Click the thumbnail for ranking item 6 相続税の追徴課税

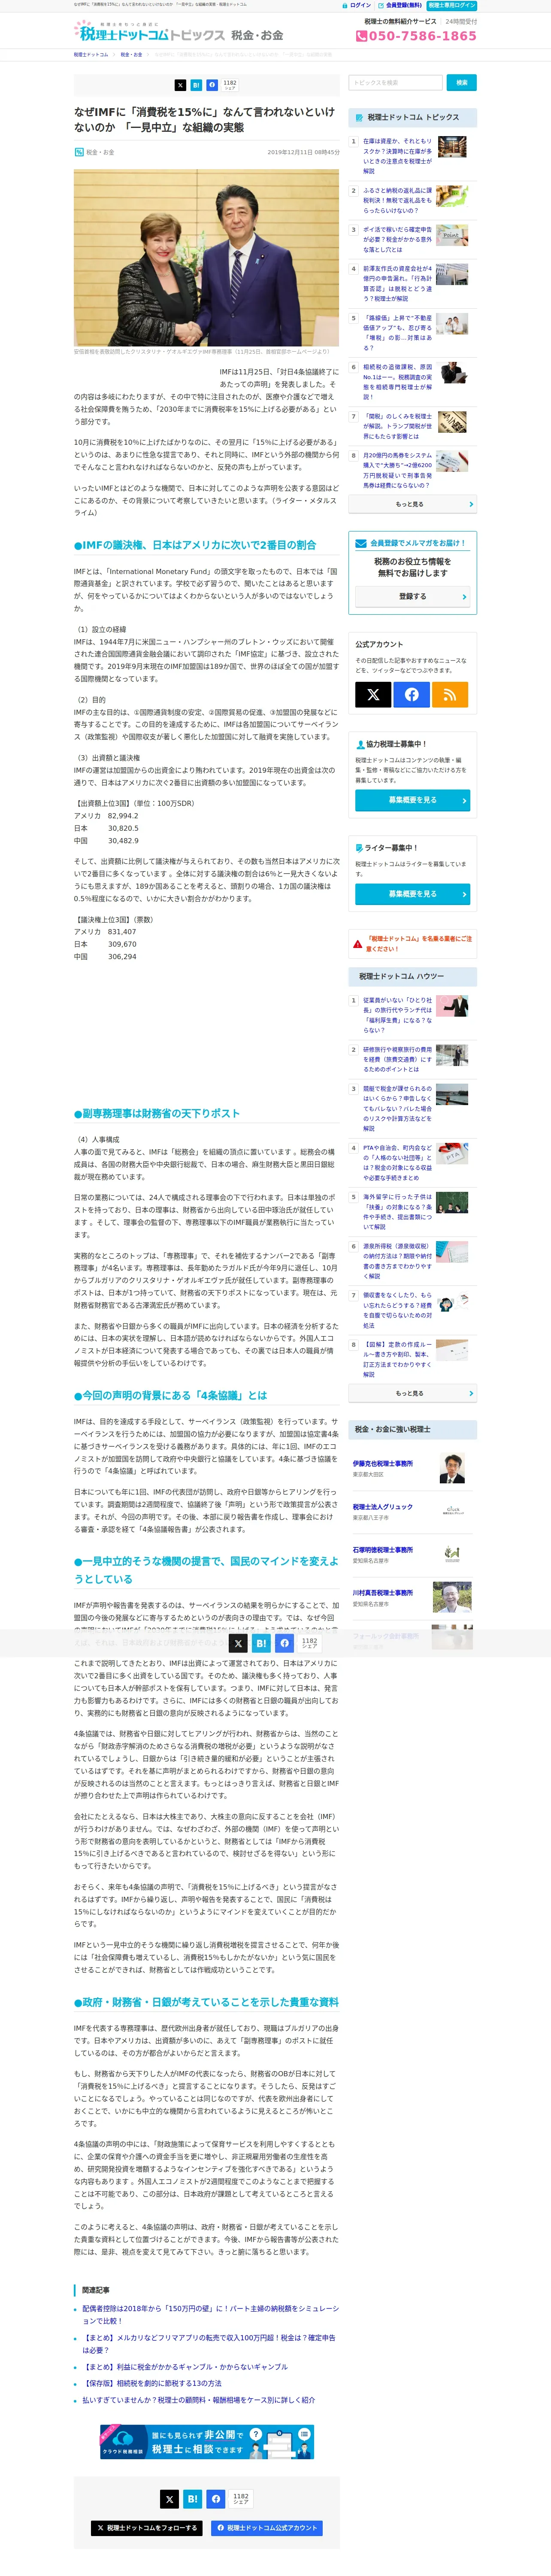tap(452, 373)
